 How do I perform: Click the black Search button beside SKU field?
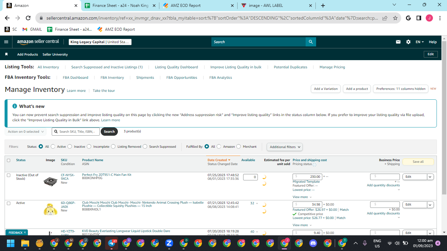click(109, 132)
